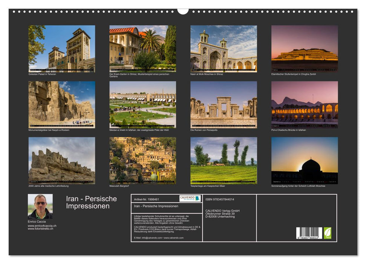This screenshot has width=366, height=264.
Task: Click the info@calvendo.com email address
Action: tap(152, 239)
